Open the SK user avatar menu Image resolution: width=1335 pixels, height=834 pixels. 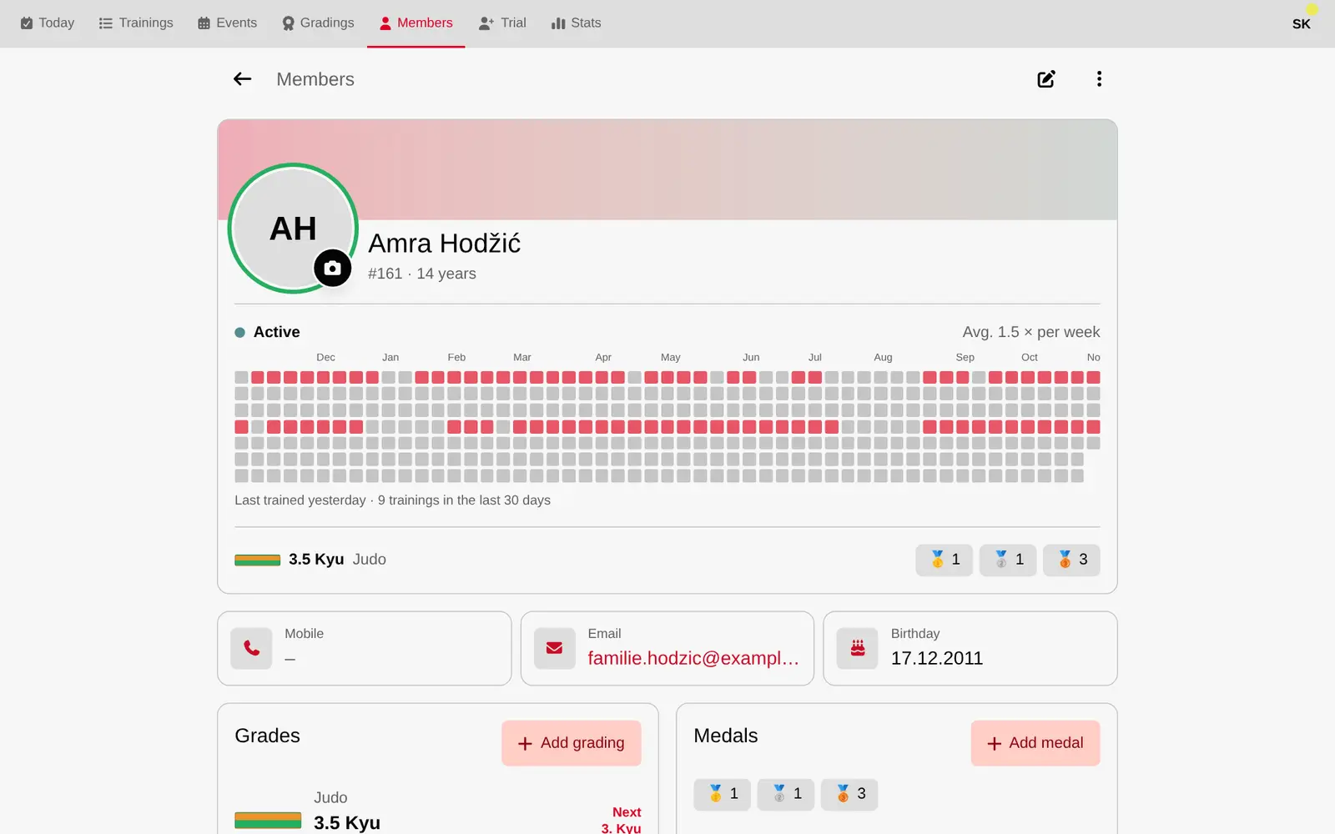point(1302,23)
